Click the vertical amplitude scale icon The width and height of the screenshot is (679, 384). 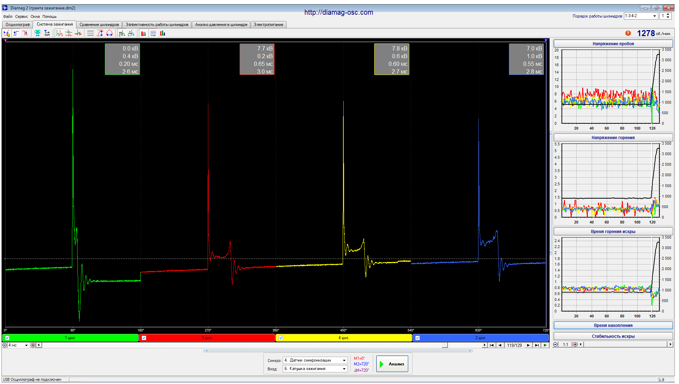(100, 33)
